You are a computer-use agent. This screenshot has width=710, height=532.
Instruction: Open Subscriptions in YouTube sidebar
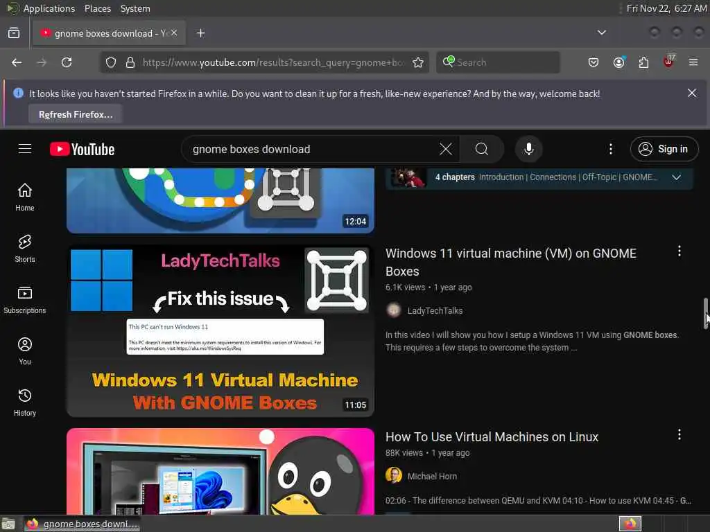(25, 299)
